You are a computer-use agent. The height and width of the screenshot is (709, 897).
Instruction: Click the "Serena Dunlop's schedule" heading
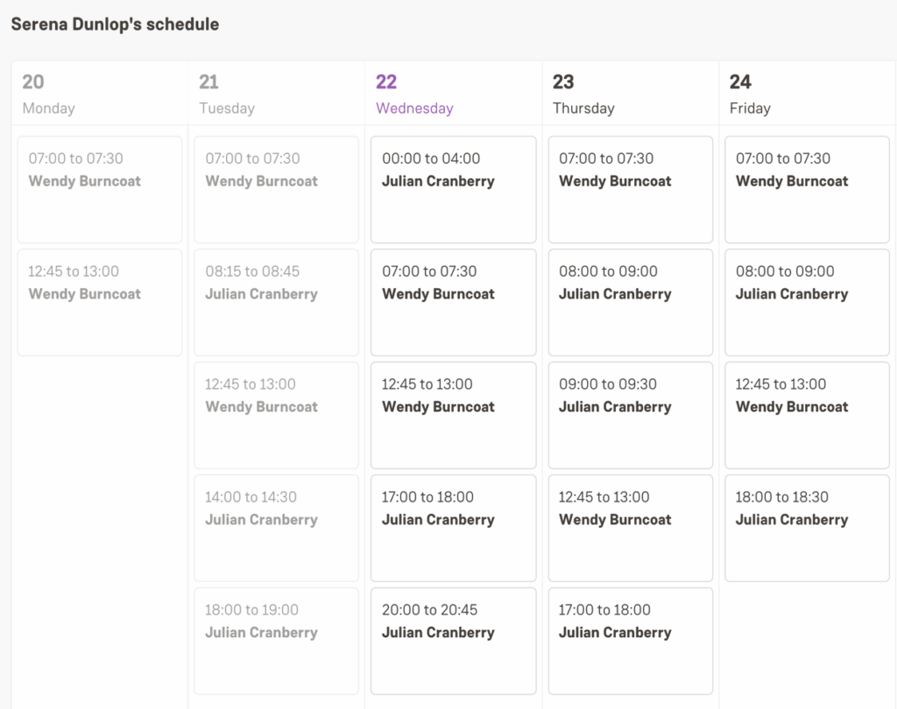pyautogui.click(x=115, y=25)
